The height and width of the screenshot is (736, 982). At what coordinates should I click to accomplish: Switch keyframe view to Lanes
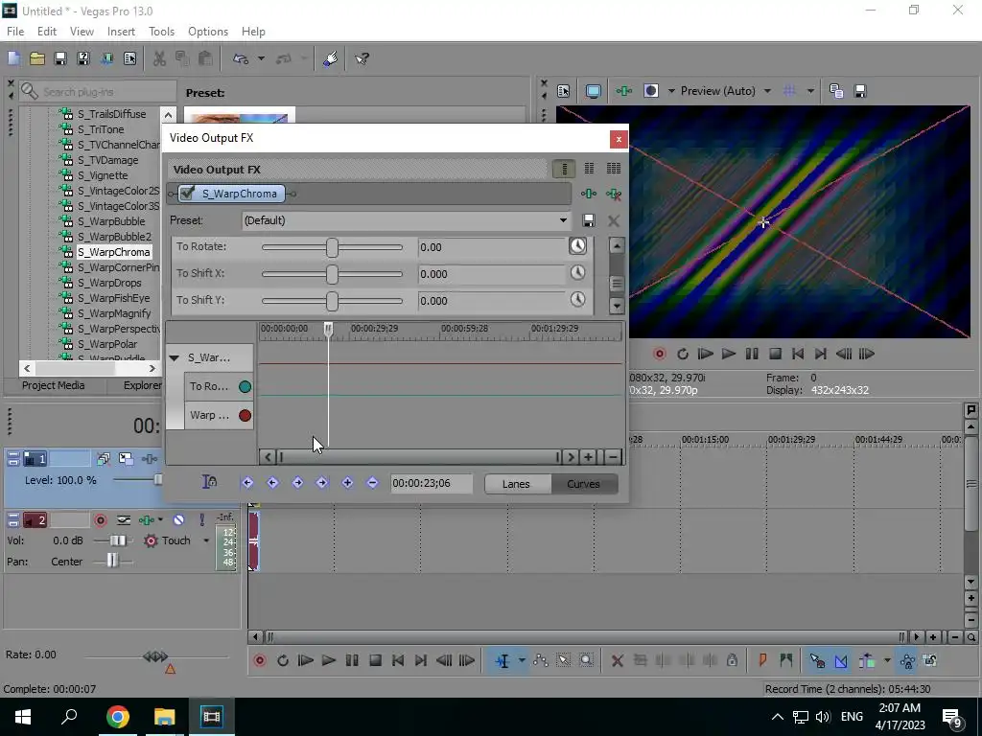pyautogui.click(x=516, y=484)
